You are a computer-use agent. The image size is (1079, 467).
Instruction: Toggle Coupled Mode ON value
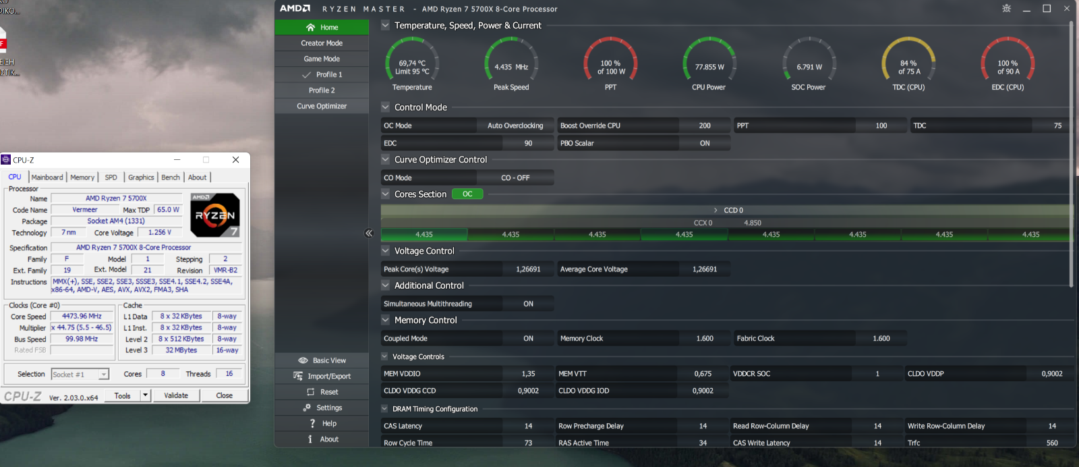click(529, 339)
